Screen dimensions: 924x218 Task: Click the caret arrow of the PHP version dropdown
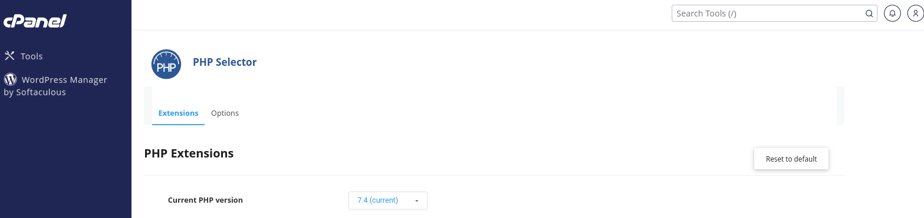[x=417, y=201]
